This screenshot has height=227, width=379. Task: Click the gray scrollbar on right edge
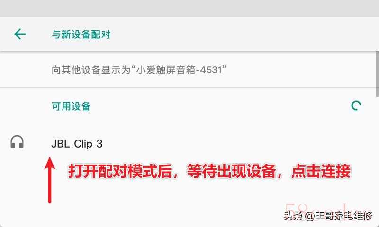click(378, 74)
